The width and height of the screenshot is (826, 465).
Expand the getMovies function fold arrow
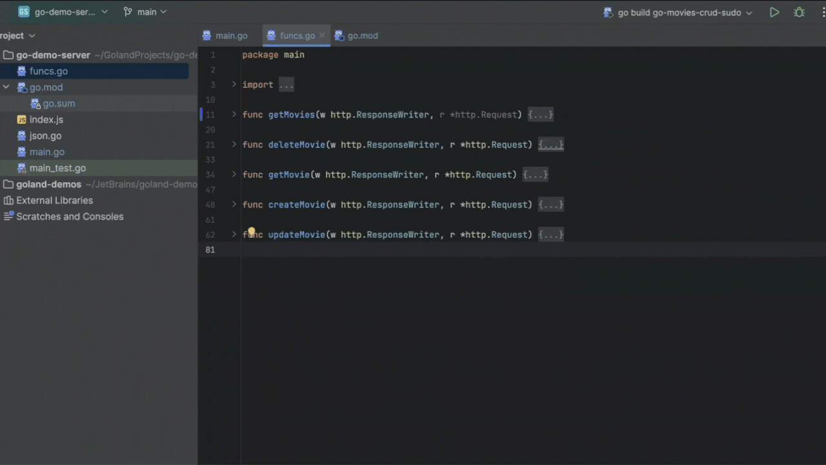click(234, 114)
